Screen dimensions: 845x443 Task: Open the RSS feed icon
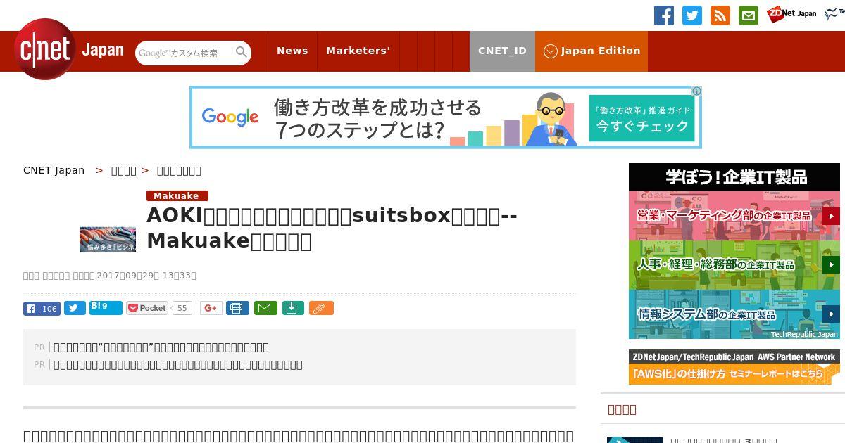(x=720, y=15)
